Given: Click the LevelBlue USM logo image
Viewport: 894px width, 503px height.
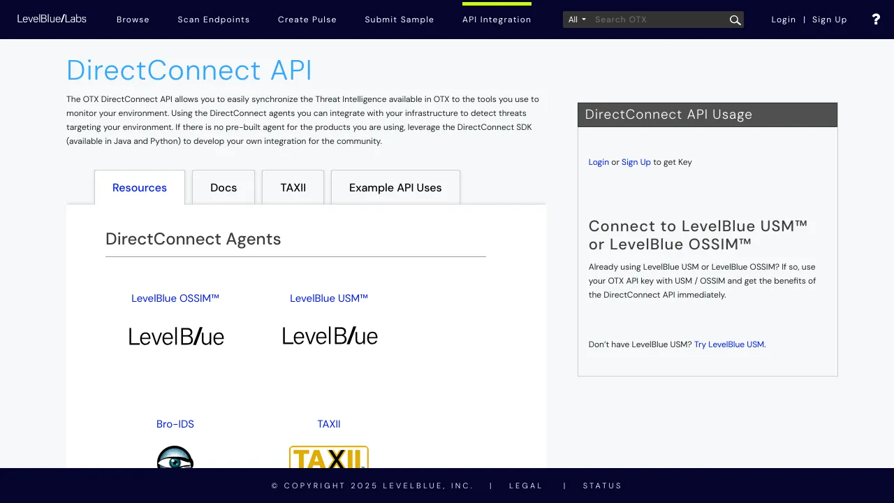Looking at the screenshot, I should 330,336.
